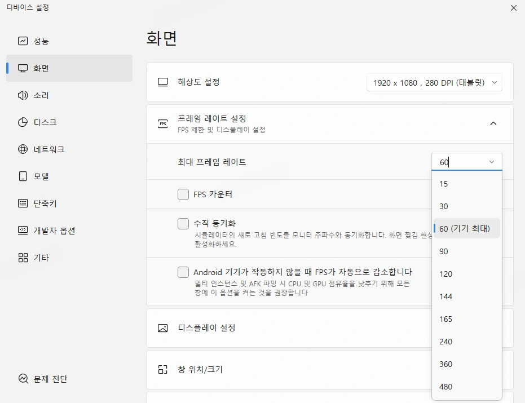The width and height of the screenshot is (525, 403).
Task: Click the 해상도 설정 display icon
Action: [x=163, y=82]
